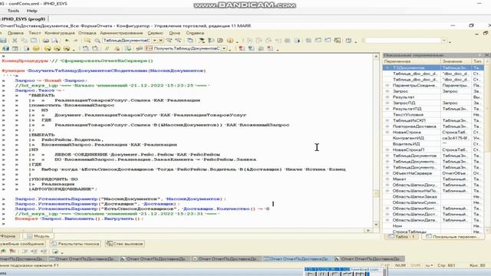
Task: Open the Правка menu
Action: [15, 33]
